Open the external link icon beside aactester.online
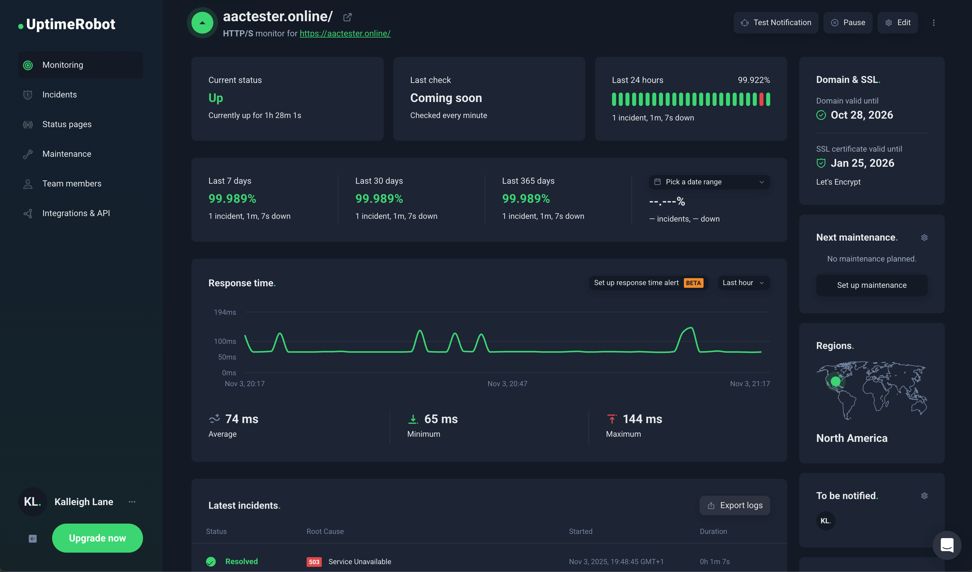 coord(347,17)
